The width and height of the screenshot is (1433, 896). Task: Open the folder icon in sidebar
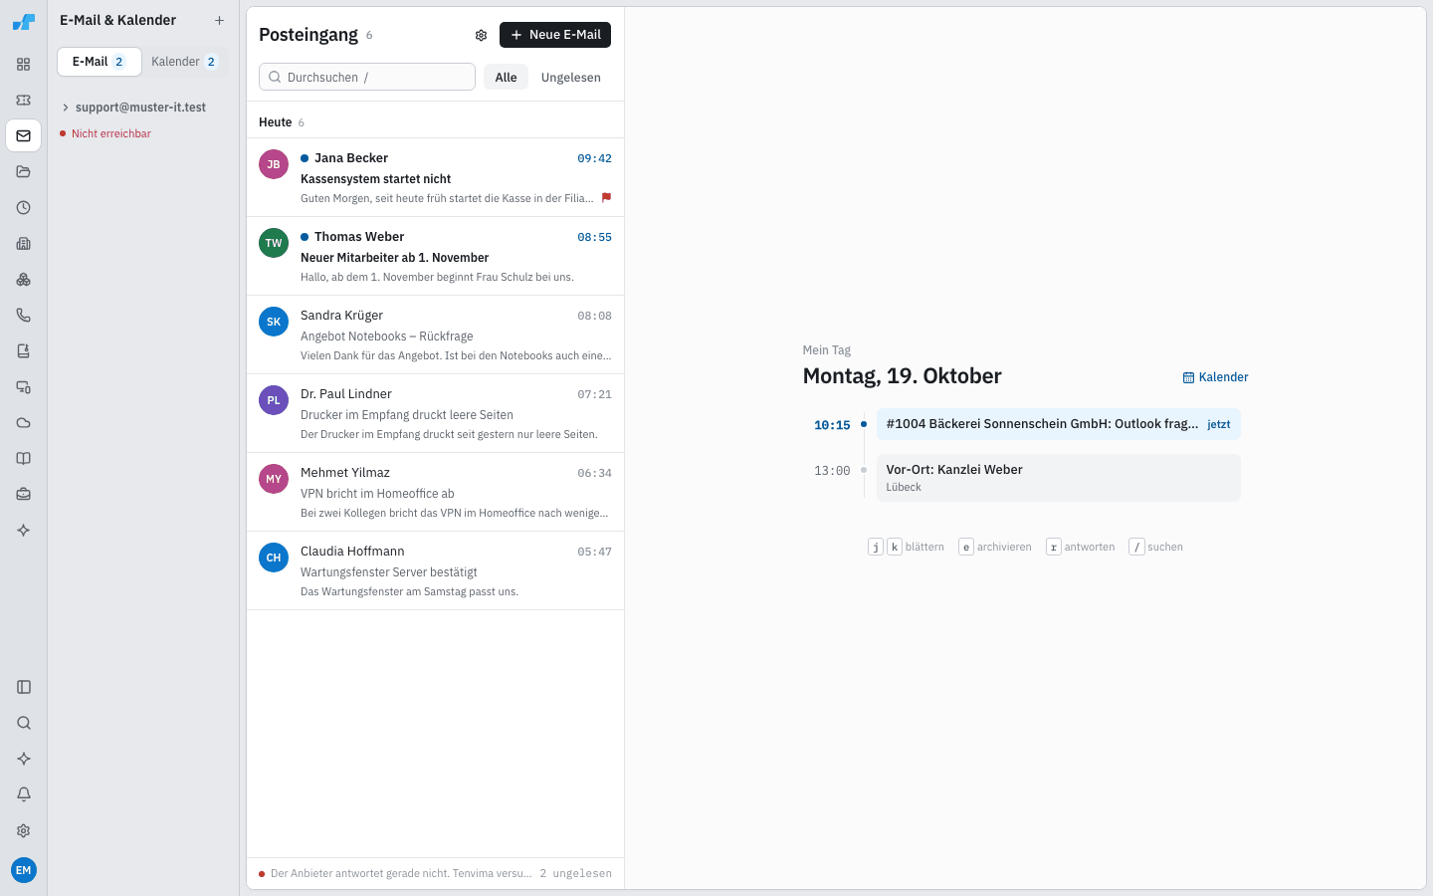pyautogui.click(x=24, y=172)
